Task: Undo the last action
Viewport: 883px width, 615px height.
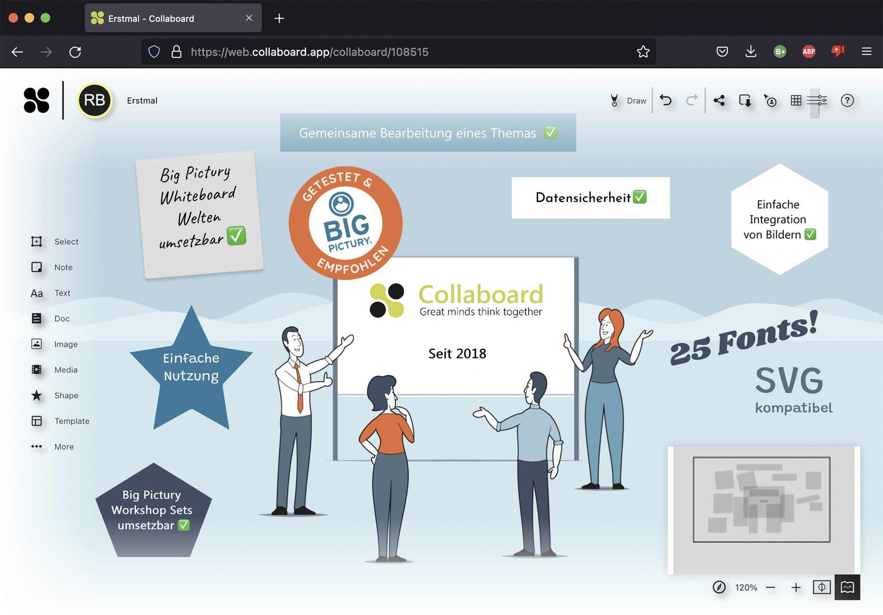Action: (x=666, y=101)
